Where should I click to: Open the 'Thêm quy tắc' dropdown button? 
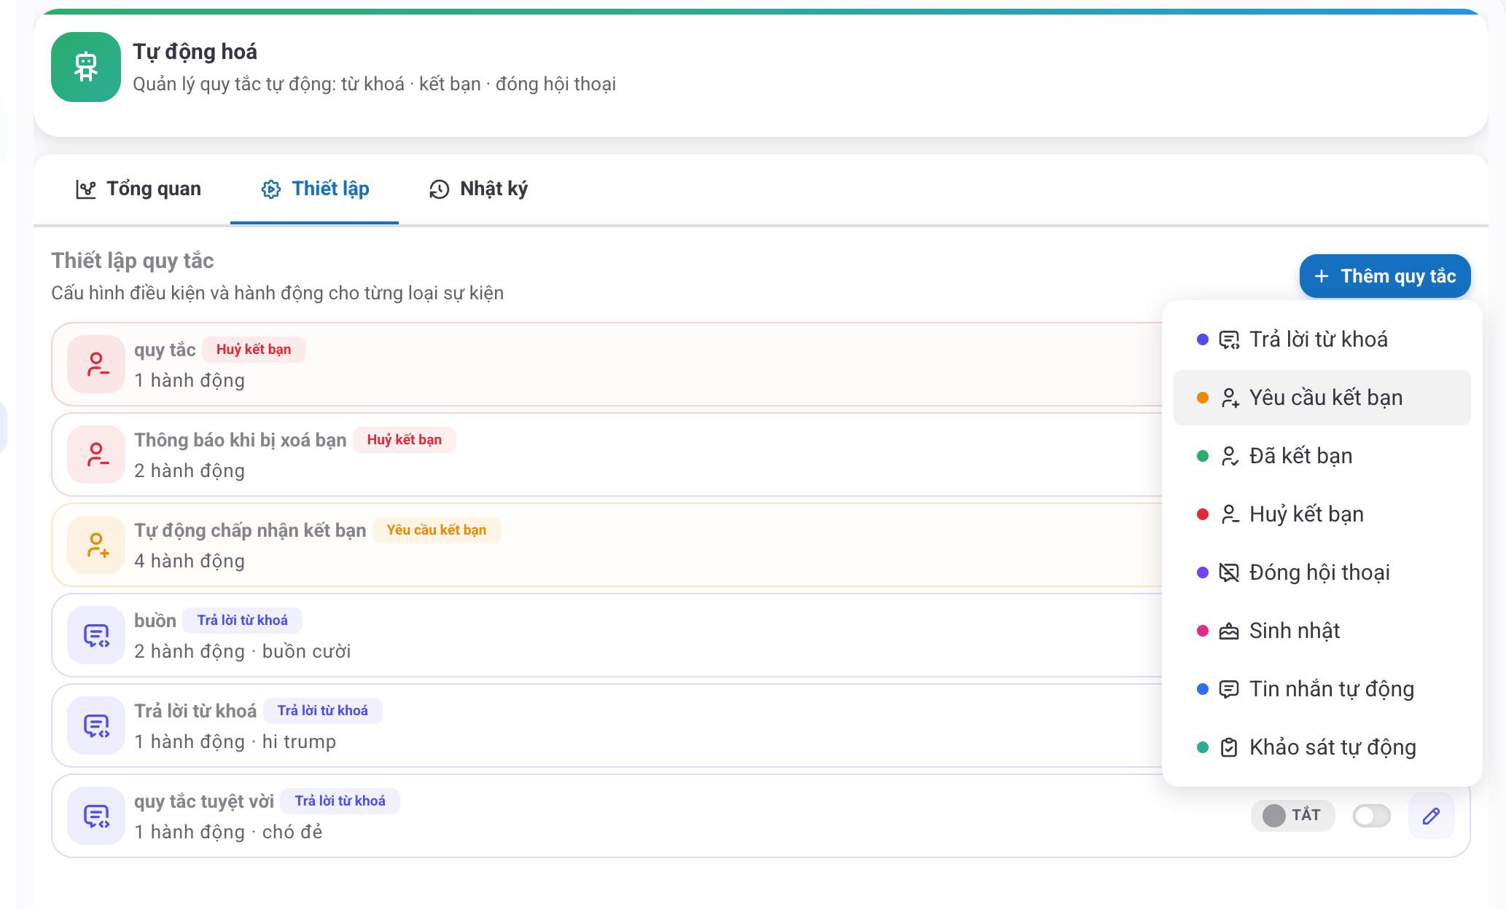tap(1384, 276)
